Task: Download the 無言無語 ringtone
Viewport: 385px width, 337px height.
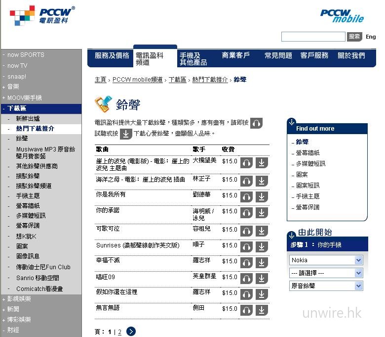Action: [262, 310]
